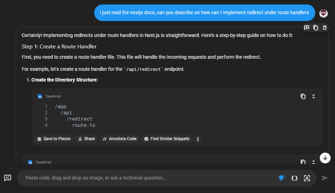Viewport: 335px width, 193px height.
Task: Delete the assistant's response message
Action: click(325, 28)
